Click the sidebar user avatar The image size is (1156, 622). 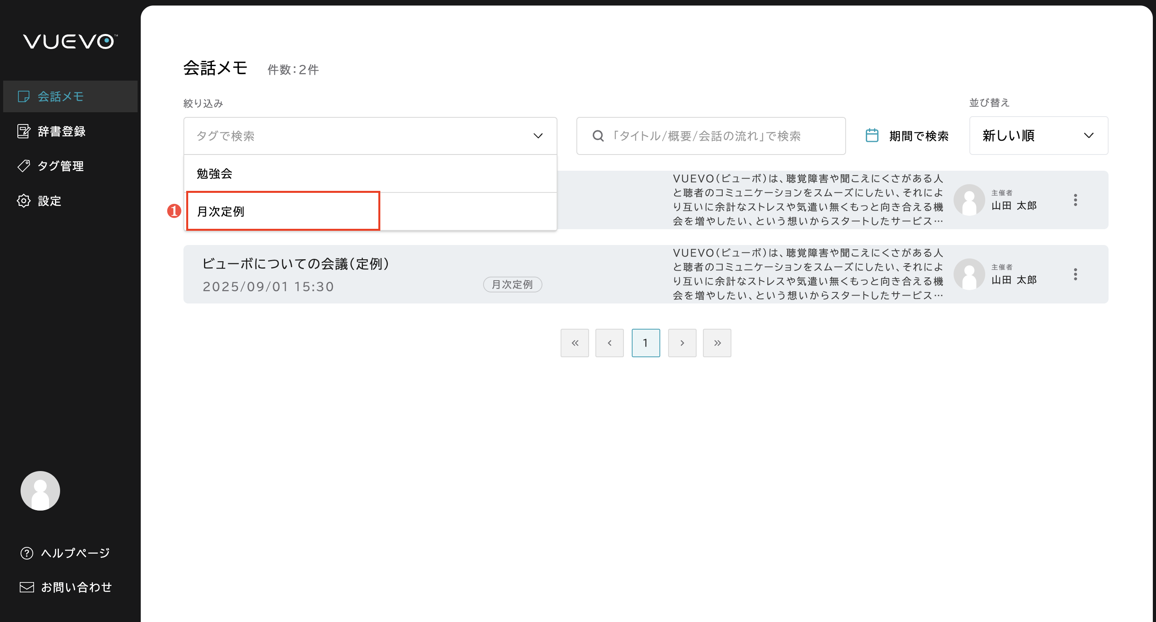pos(40,490)
